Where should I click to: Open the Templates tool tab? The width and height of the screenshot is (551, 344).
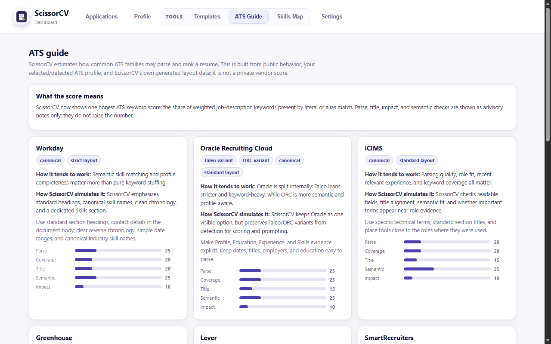click(x=207, y=17)
